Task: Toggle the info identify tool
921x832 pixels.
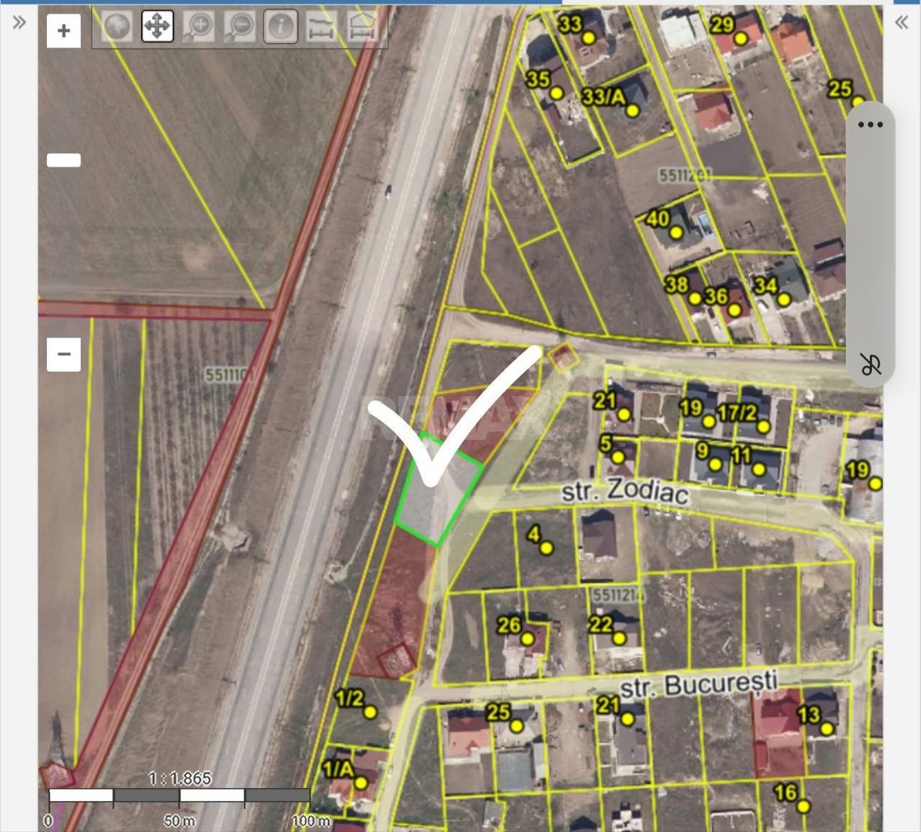Action: [281, 26]
